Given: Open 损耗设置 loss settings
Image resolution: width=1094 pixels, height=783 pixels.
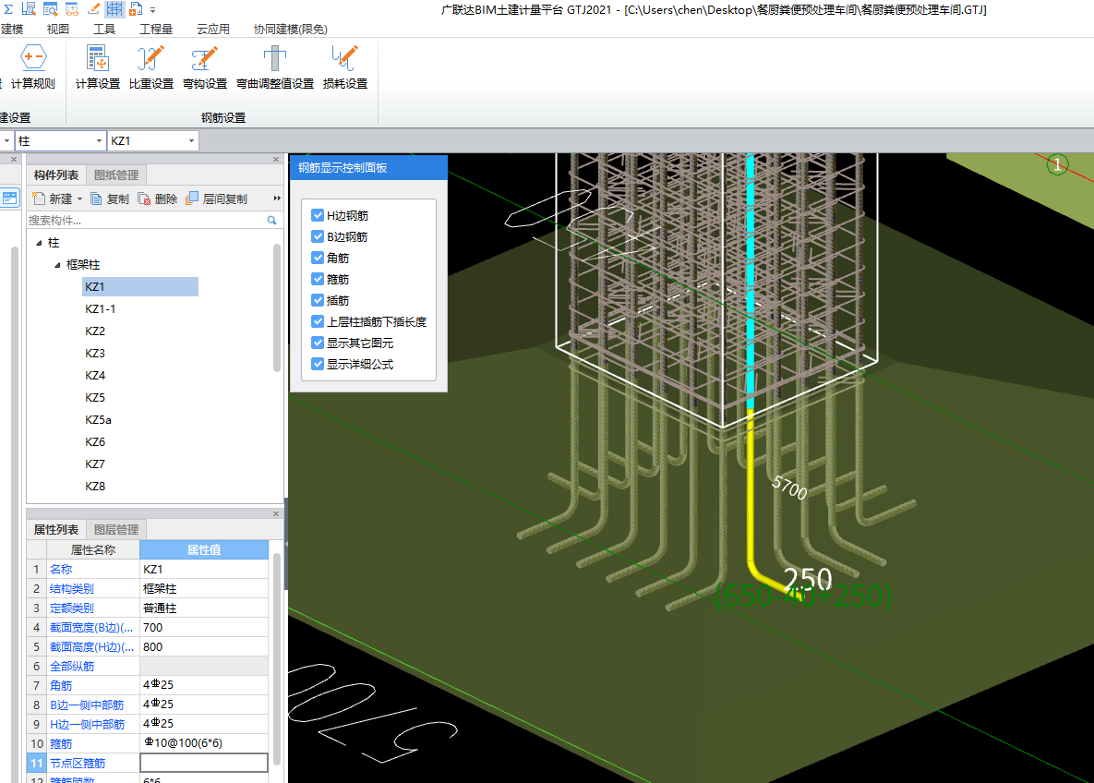Looking at the screenshot, I should point(345,67).
